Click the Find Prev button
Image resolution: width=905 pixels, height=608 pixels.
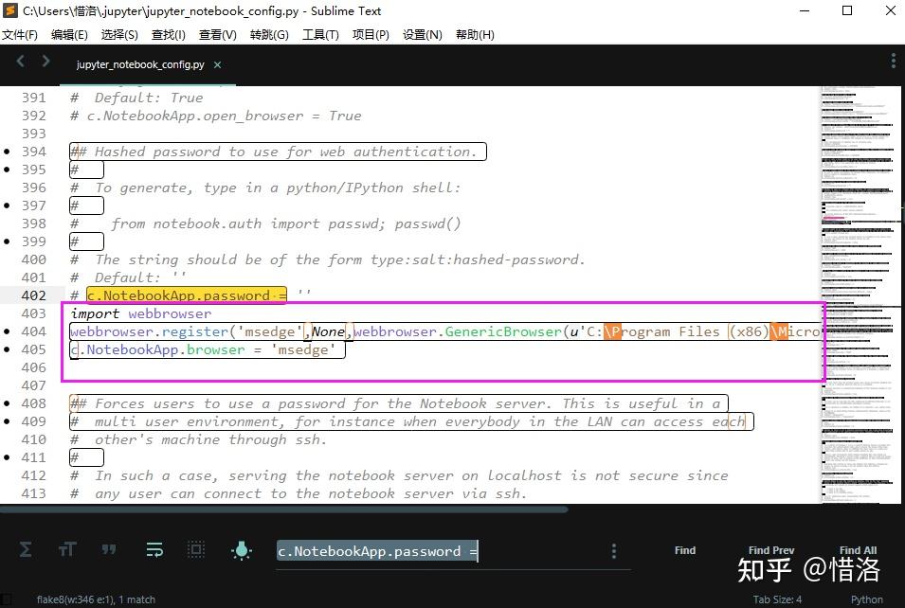pyautogui.click(x=770, y=549)
